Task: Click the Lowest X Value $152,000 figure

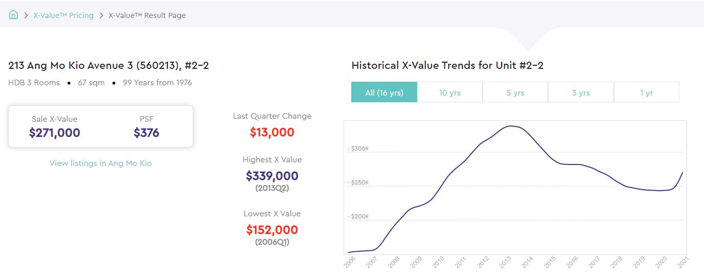Action: (x=272, y=230)
